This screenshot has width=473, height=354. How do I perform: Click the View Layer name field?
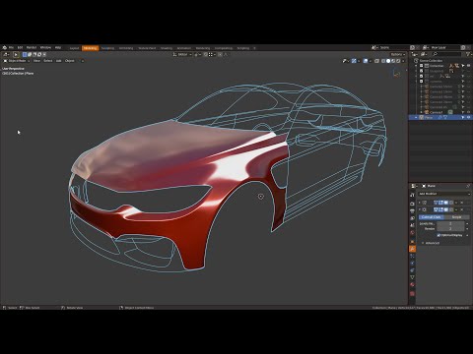(444, 48)
